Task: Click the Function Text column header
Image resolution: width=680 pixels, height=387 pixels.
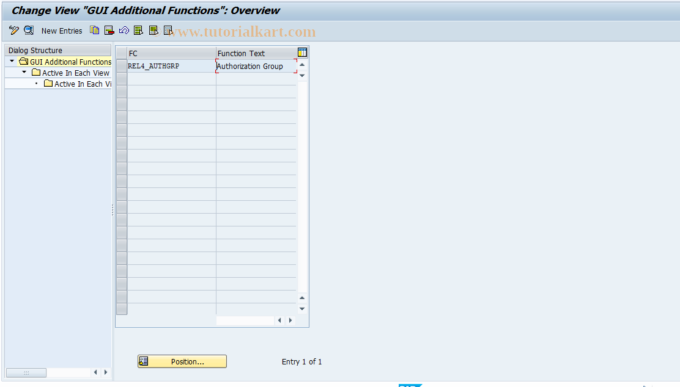Action: coord(256,53)
